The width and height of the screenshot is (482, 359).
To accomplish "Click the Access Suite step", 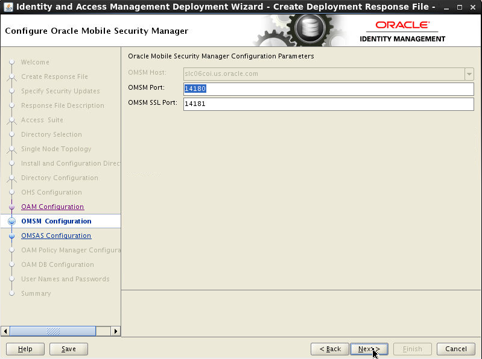I will click(42, 120).
